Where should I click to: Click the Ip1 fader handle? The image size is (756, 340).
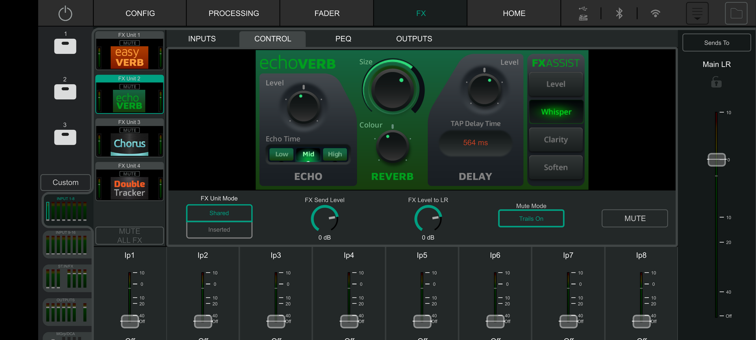[x=130, y=321]
